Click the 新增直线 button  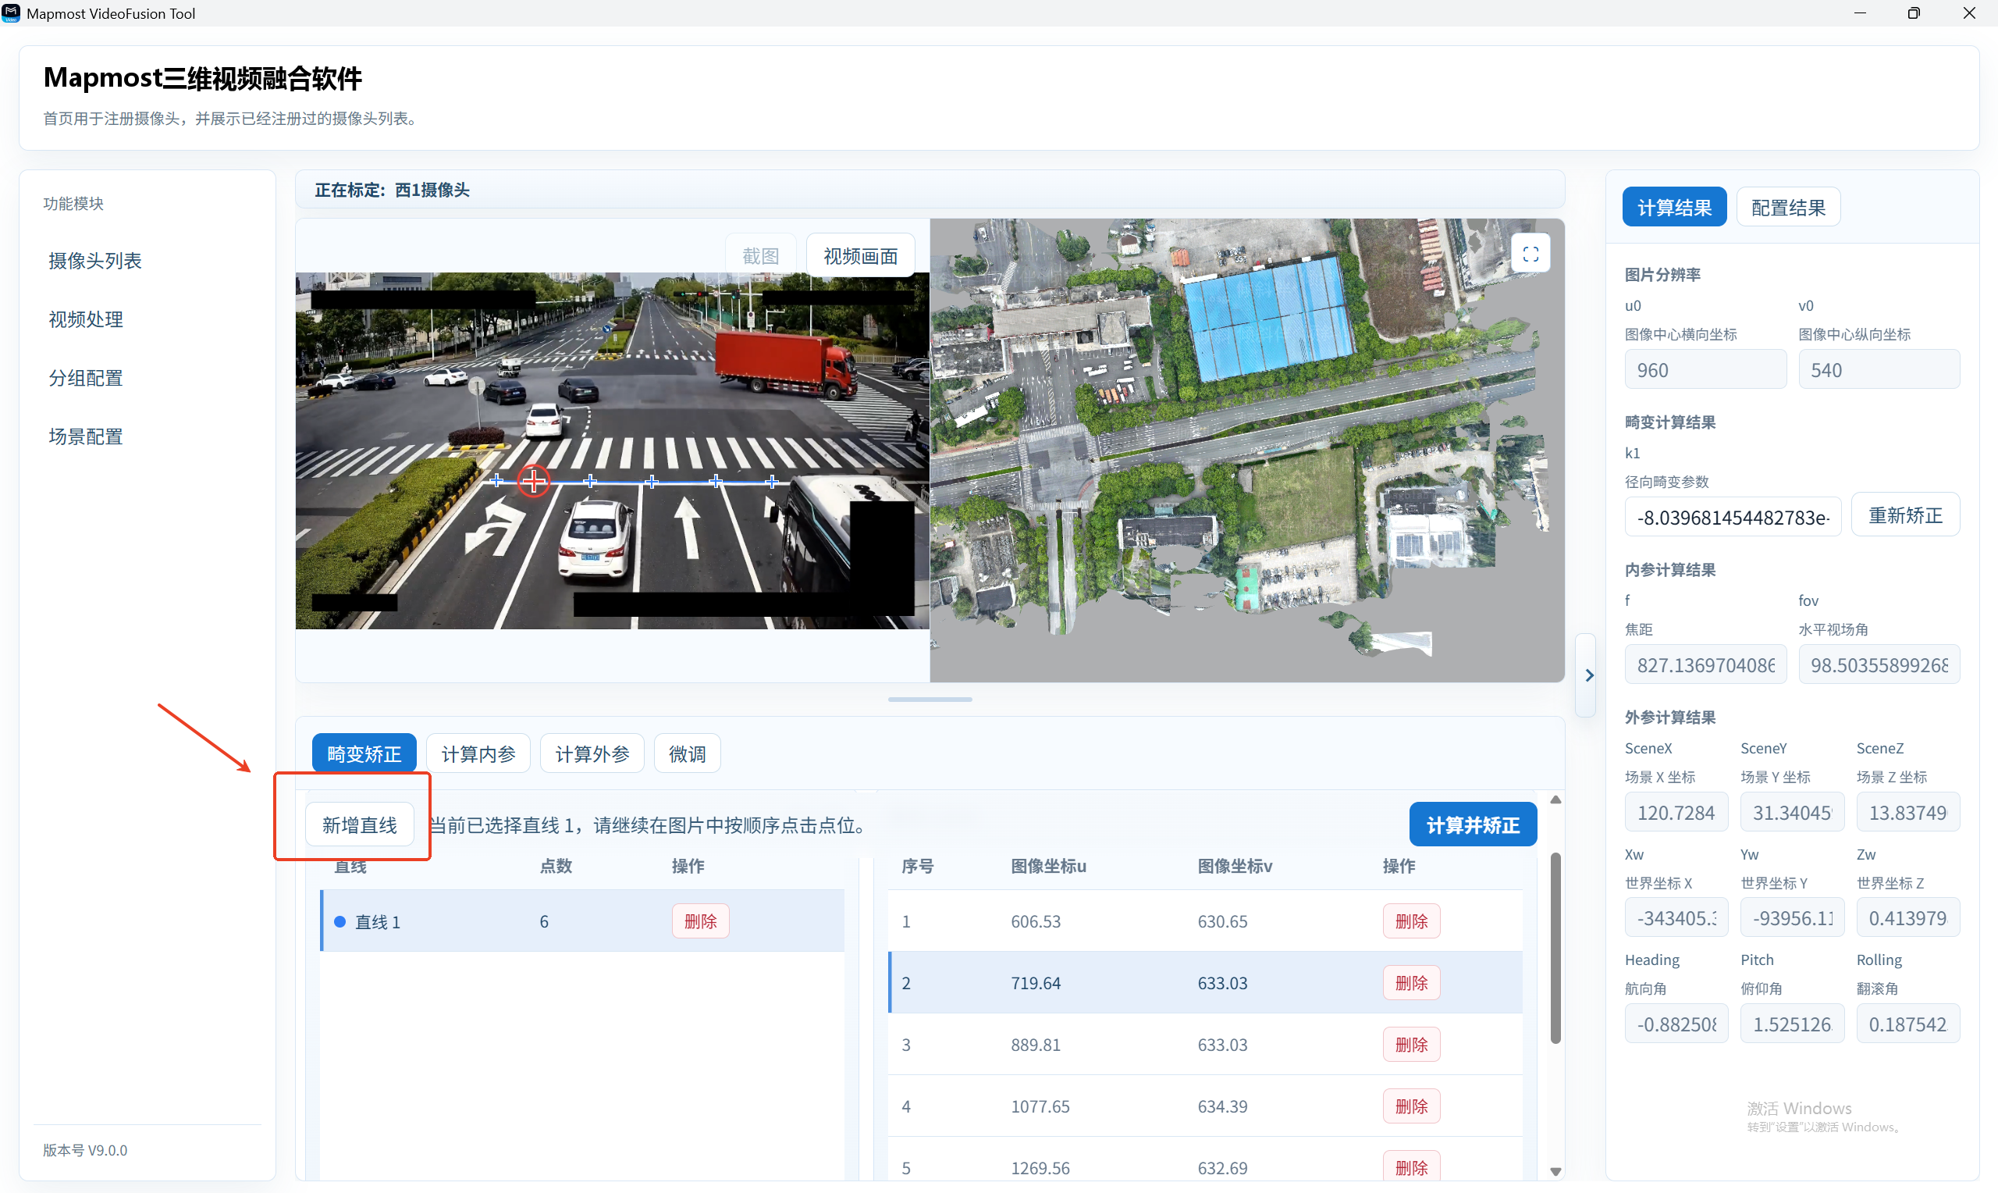tap(359, 824)
